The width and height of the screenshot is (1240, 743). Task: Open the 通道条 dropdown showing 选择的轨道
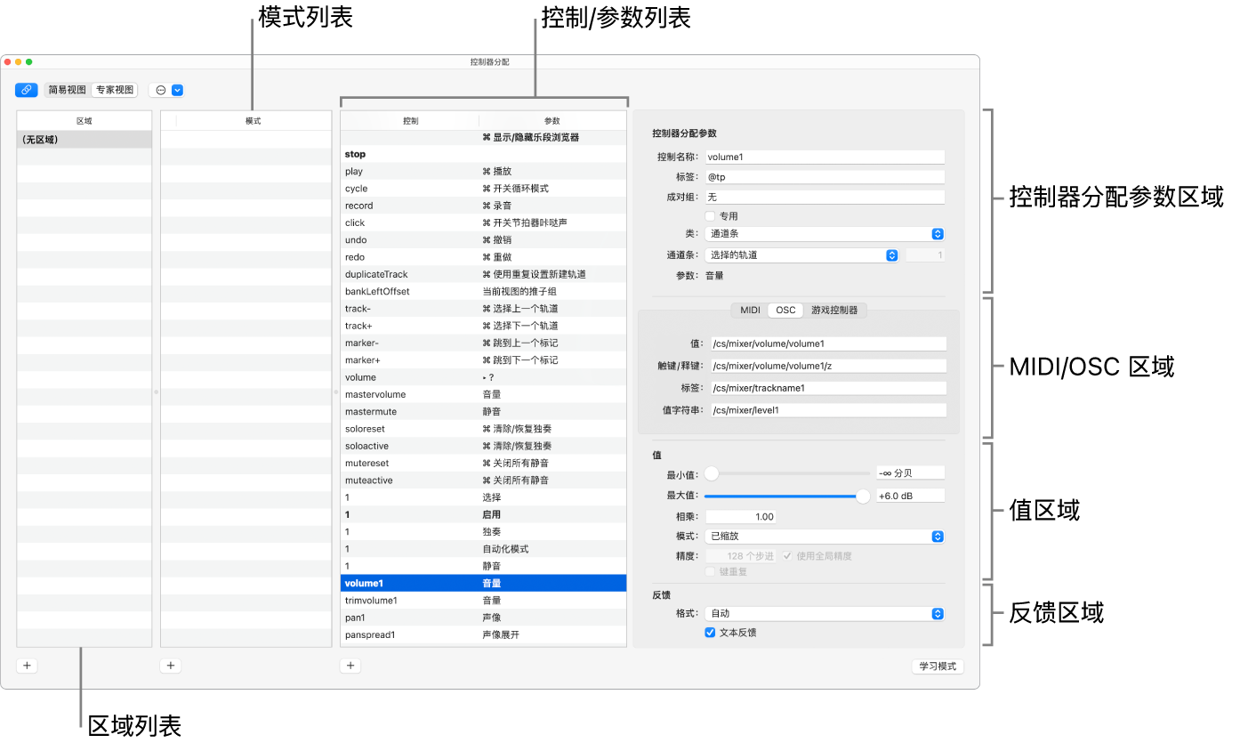(801, 255)
